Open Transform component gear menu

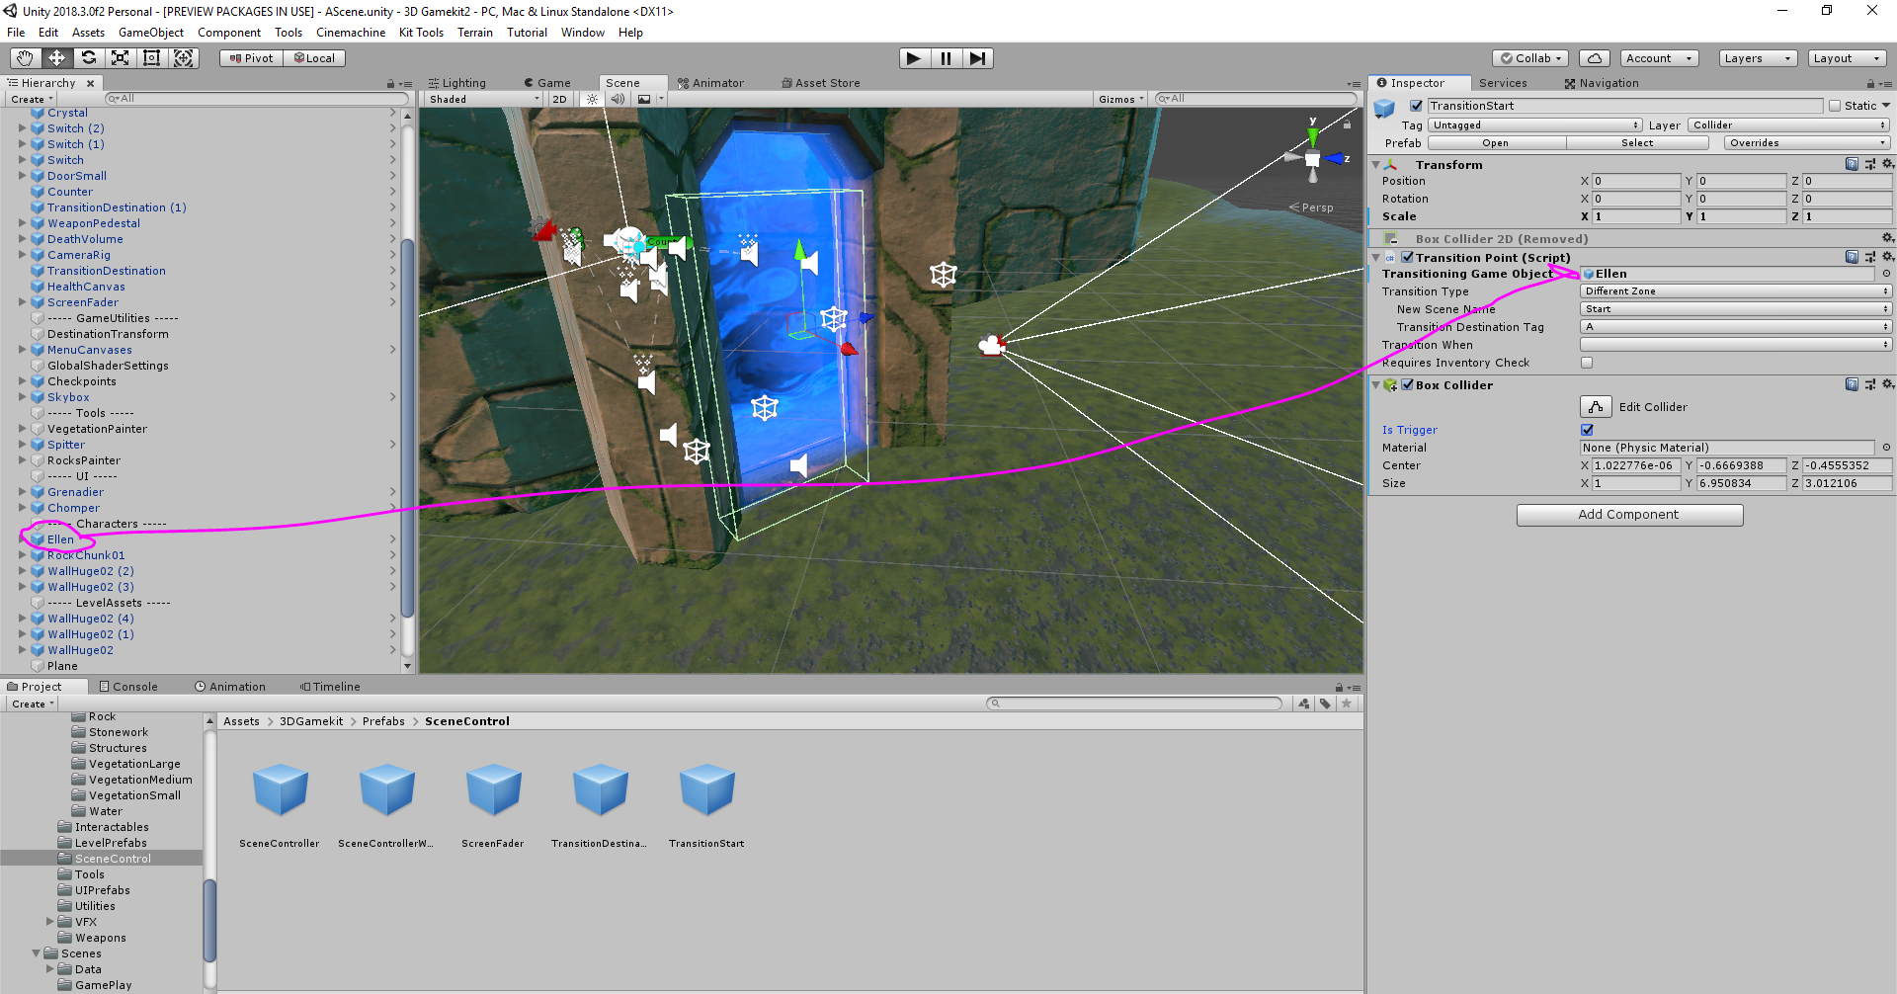click(x=1887, y=164)
